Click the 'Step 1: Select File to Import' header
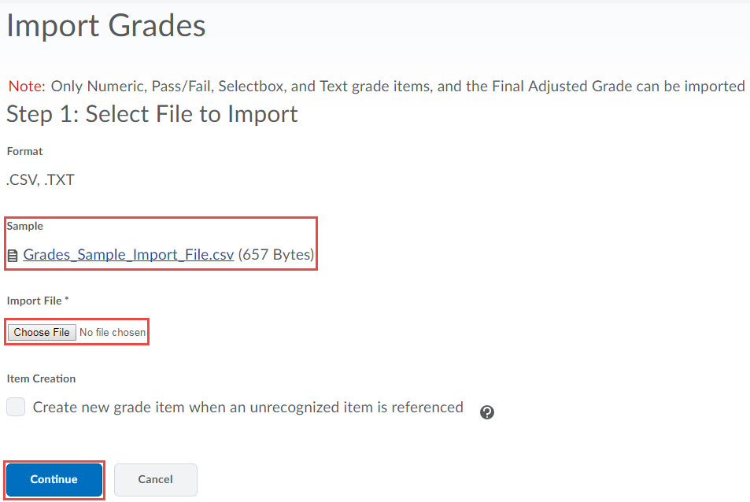Image resolution: width=750 pixels, height=502 pixels. 151,114
